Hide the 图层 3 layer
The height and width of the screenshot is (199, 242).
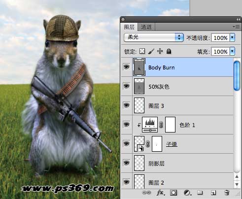coord(126,105)
